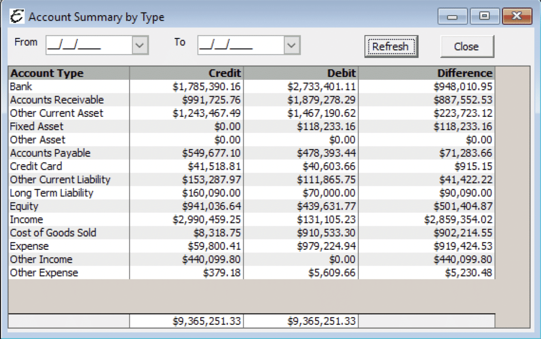The image size is (541, 339).
Task: Click the Account Type column header
Action: (x=69, y=73)
